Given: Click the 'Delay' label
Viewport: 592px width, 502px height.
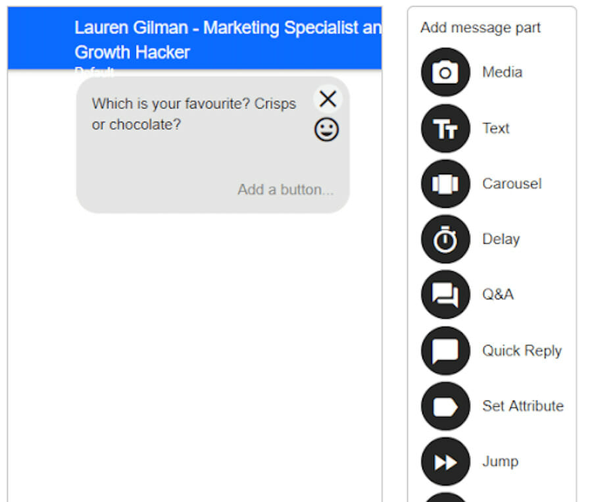Looking at the screenshot, I should click(501, 239).
